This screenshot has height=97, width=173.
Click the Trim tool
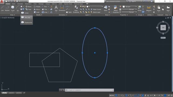pyautogui.click(x=44, y=6)
